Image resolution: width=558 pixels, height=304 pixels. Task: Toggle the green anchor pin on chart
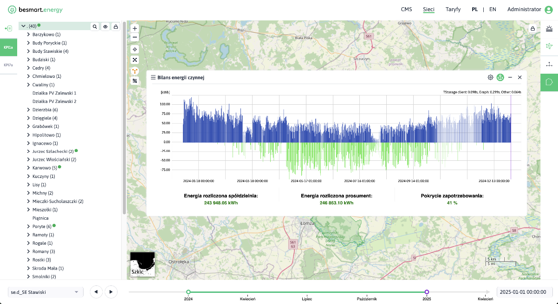pyautogui.click(x=500, y=77)
